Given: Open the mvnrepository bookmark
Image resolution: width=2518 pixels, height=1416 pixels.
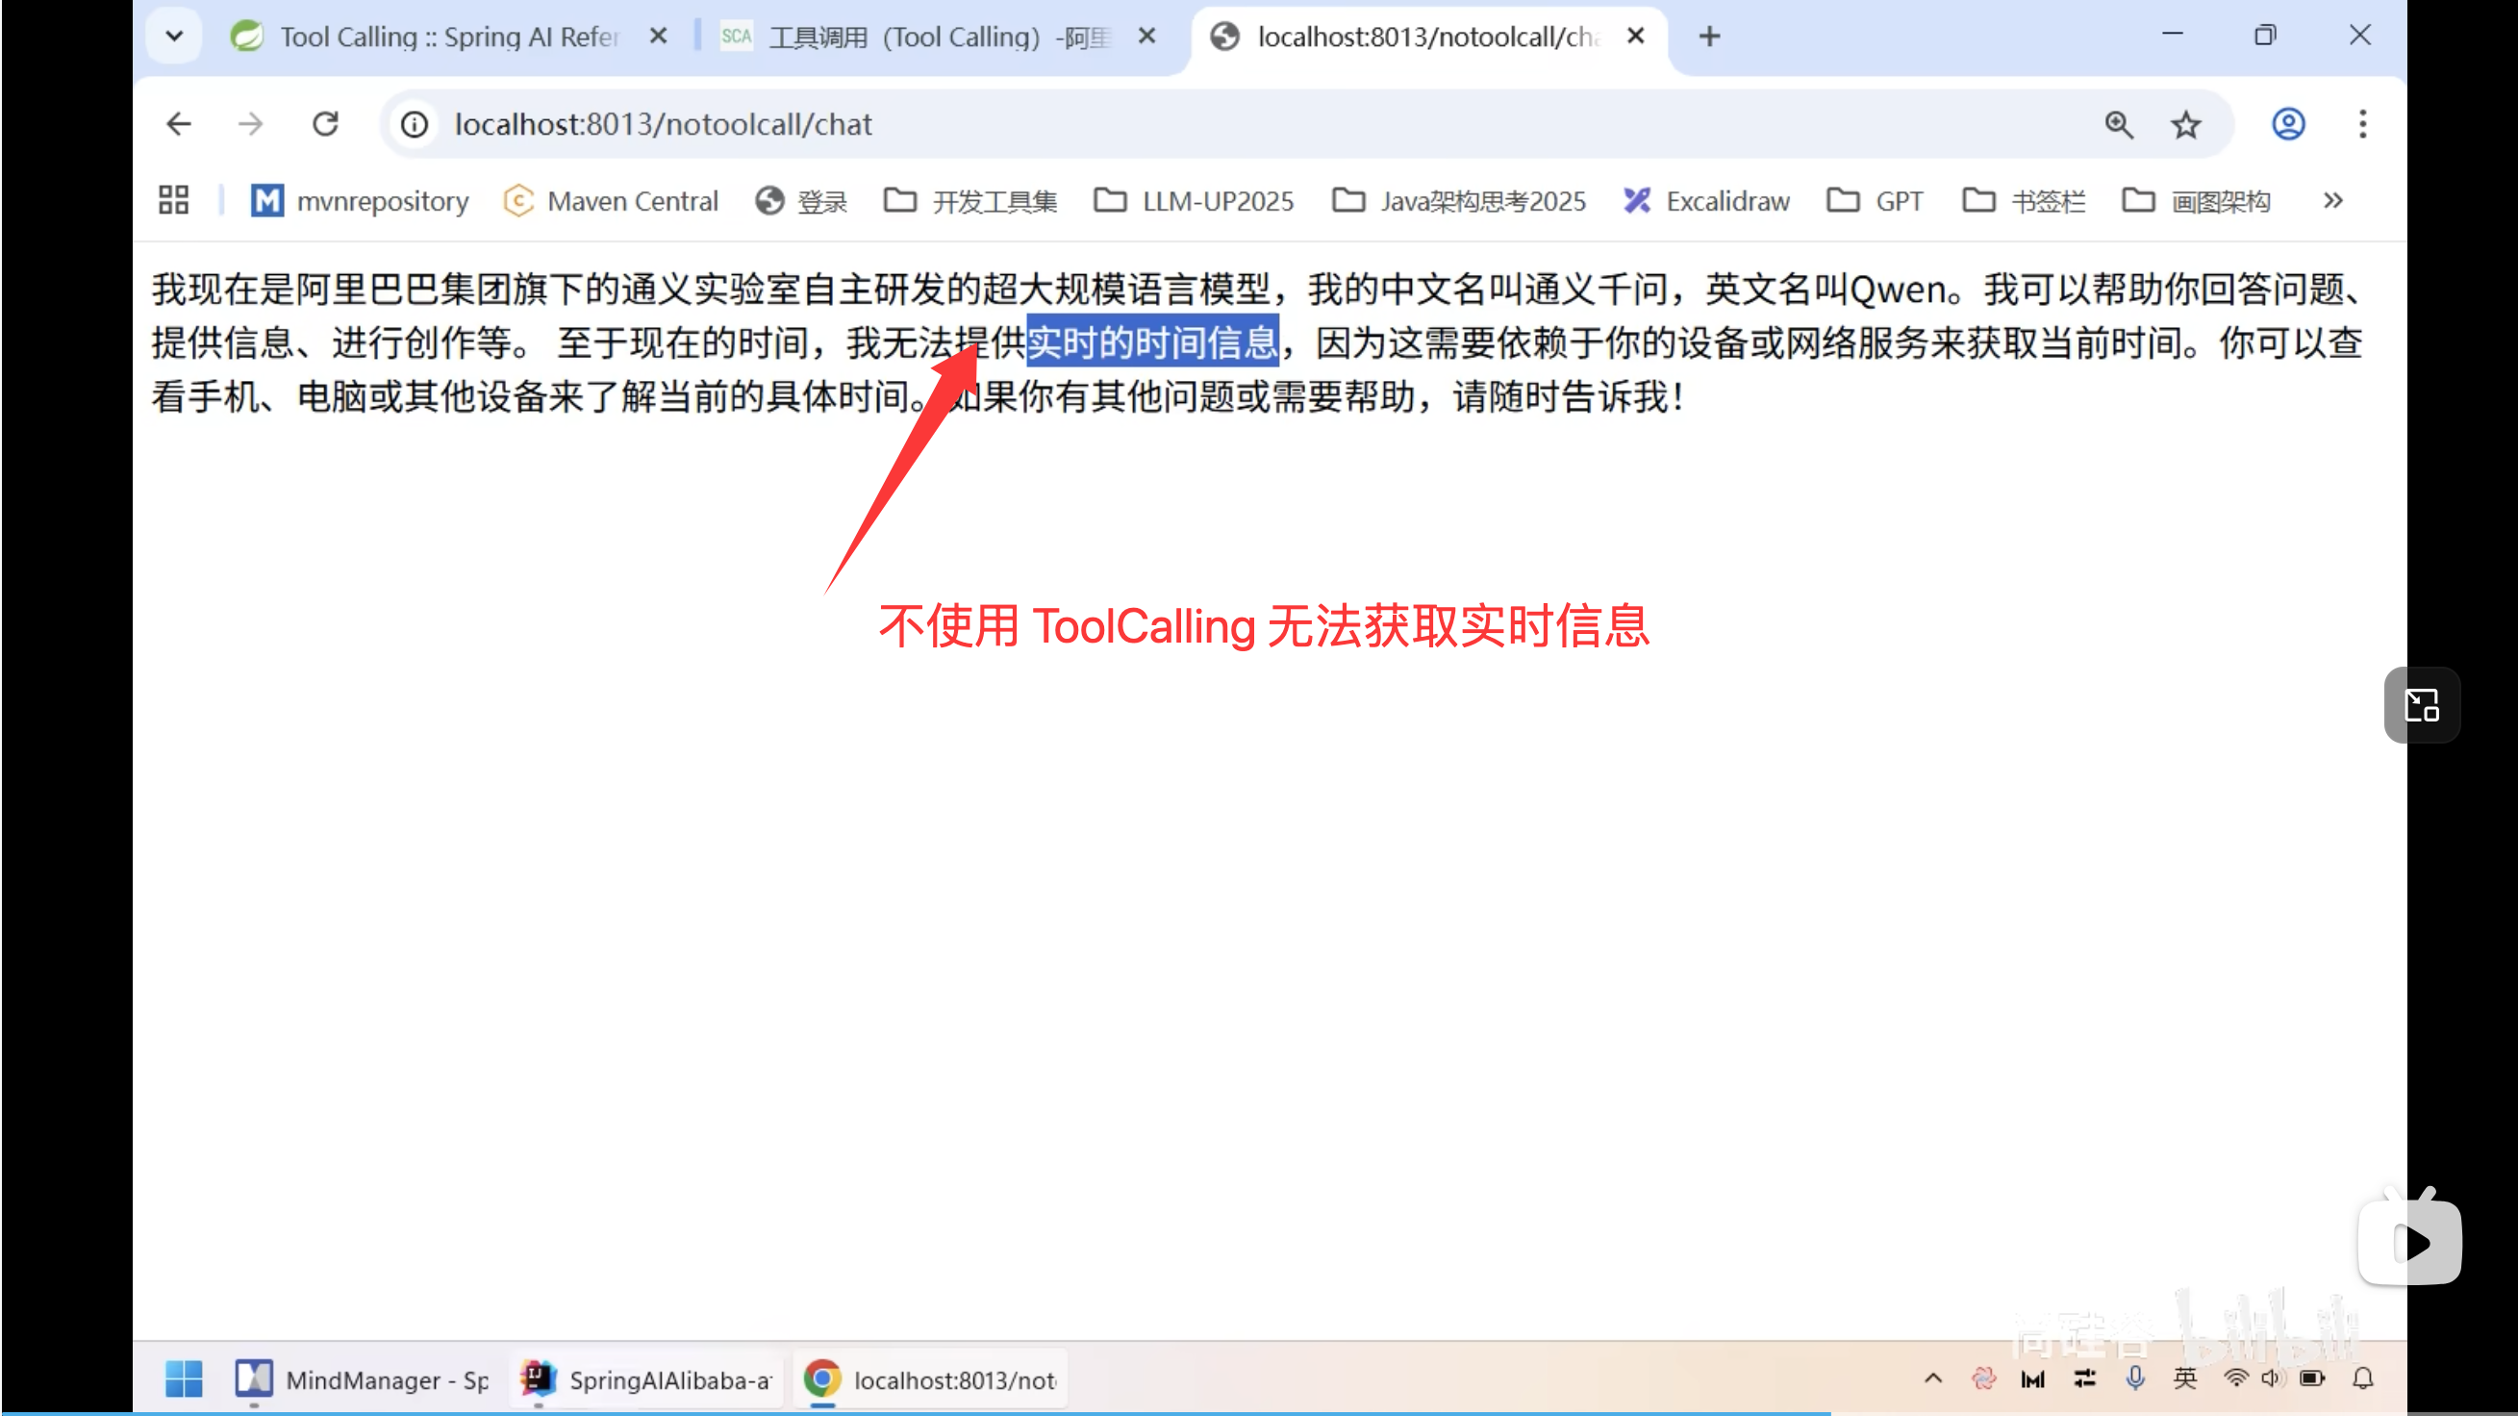Looking at the screenshot, I should [x=358, y=199].
